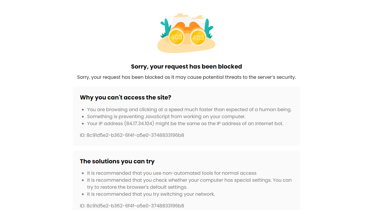Click the bullet about browsing speed faster than human
The width and height of the screenshot is (373, 210).
[189, 110]
